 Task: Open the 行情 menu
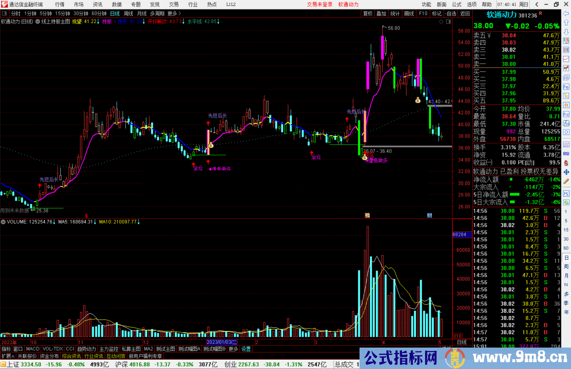[x=60, y=4]
